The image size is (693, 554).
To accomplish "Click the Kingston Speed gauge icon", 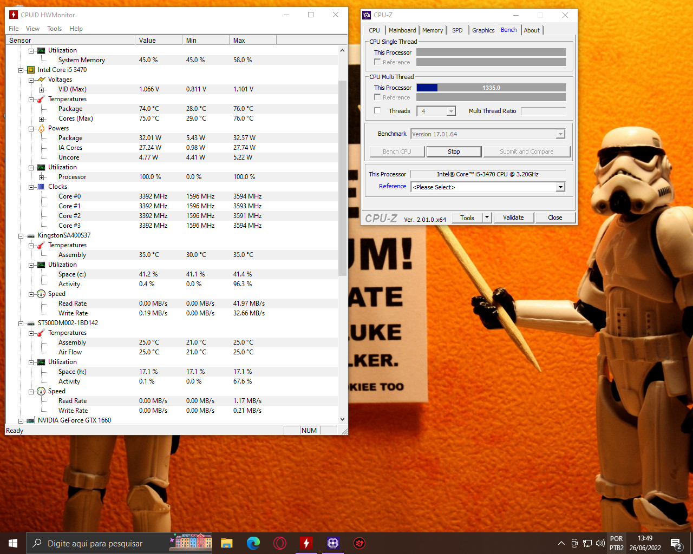I will (x=41, y=294).
